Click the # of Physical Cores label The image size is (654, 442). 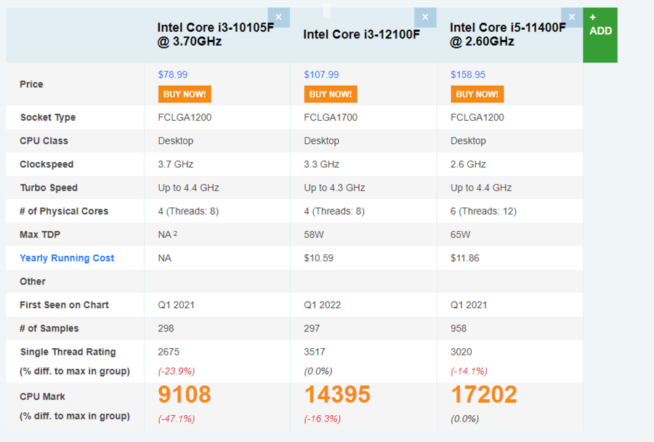(x=64, y=212)
